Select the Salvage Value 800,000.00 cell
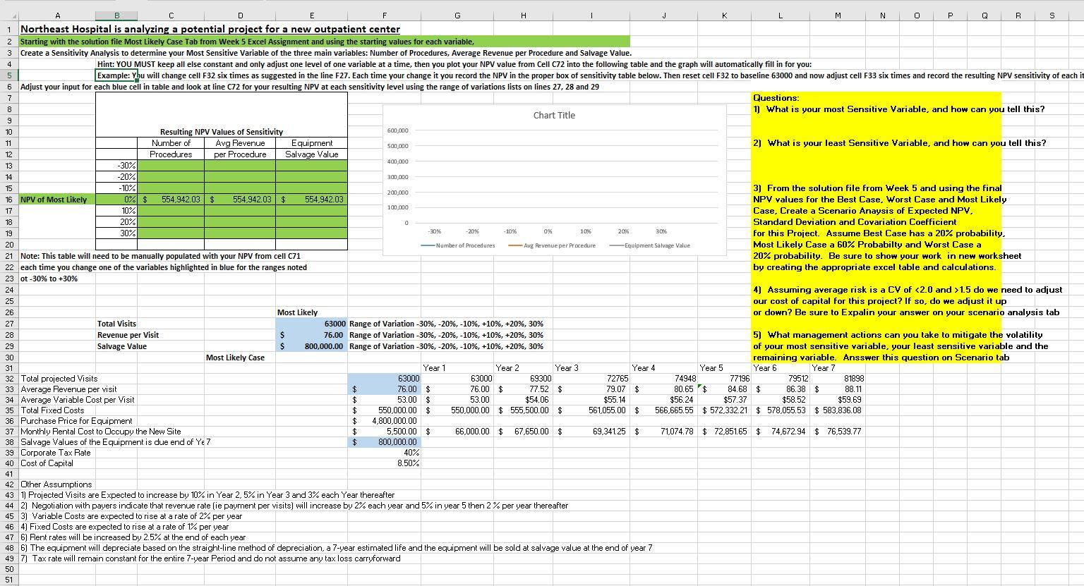This screenshot has height=586, width=1084. (x=313, y=346)
